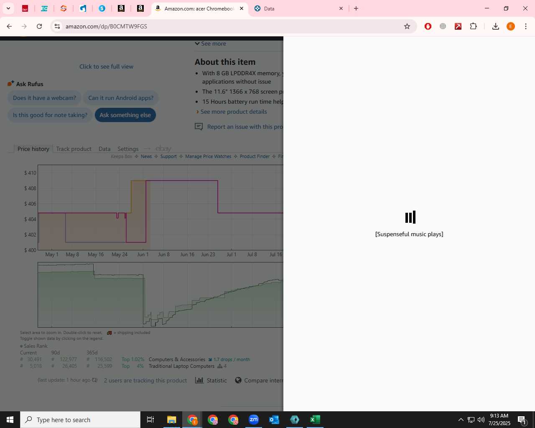
Task: Click to see full view link
Action: pyautogui.click(x=106, y=66)
